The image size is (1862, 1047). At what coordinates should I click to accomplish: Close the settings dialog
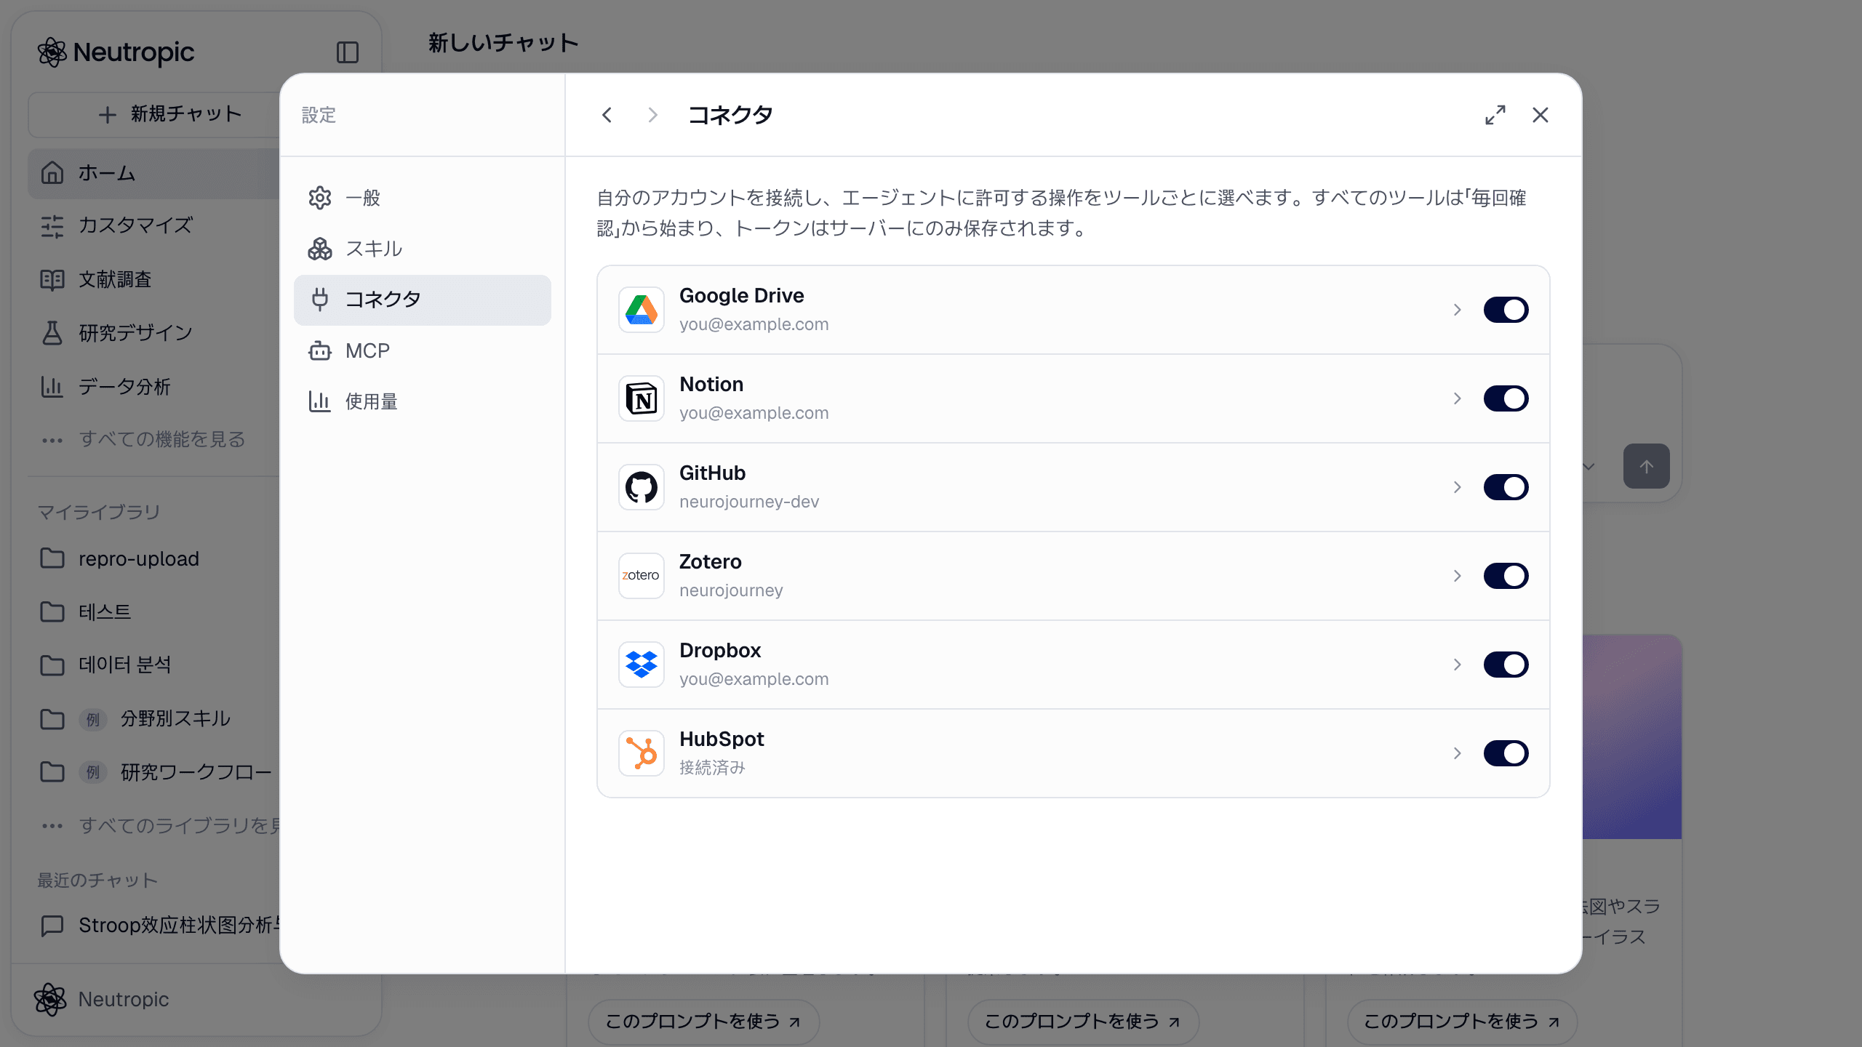point(1540,115)
